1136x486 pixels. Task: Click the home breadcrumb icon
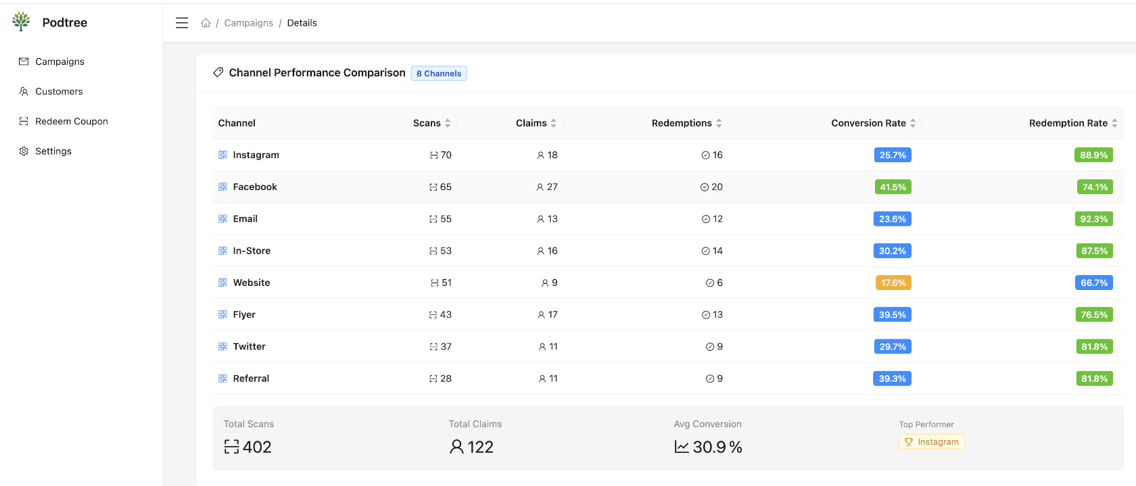206,23
